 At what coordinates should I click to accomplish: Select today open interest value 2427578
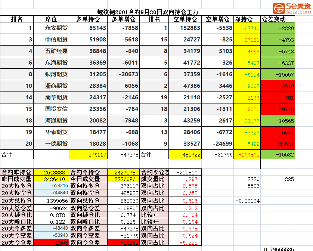coord(123,172)
